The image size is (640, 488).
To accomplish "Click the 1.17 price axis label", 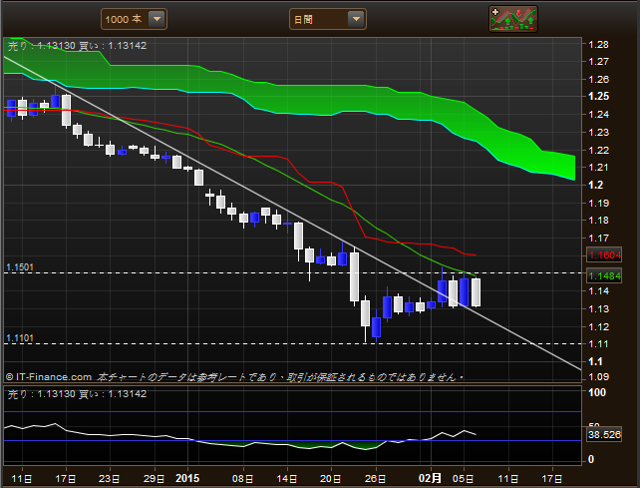I will click(598, 238).
